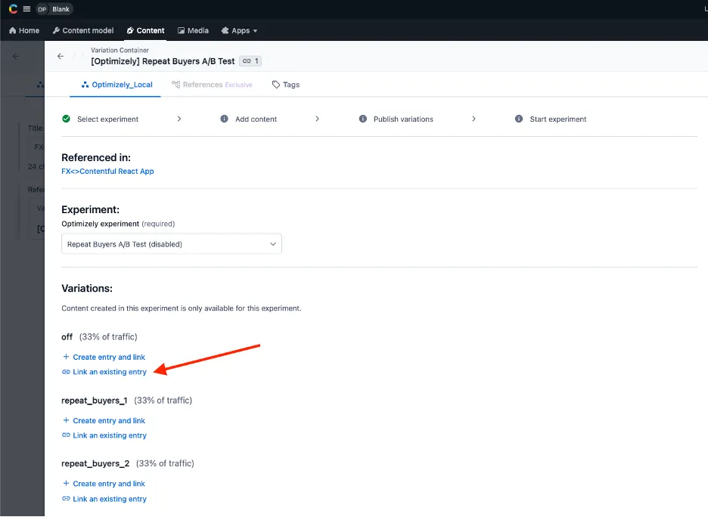Open the Blank space switcher
Viewport: 708px width, 517px height.
click(54, 9)
